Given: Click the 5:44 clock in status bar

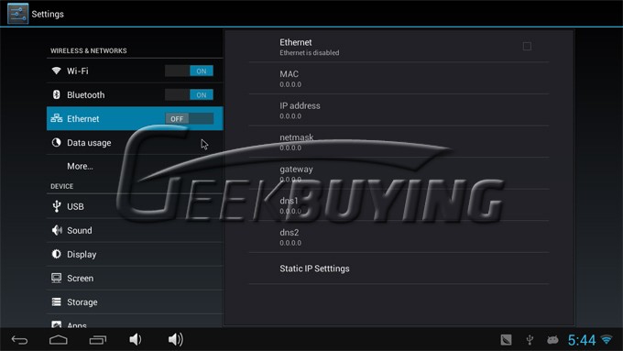Looking at the screenshot, I should (582, 340).
